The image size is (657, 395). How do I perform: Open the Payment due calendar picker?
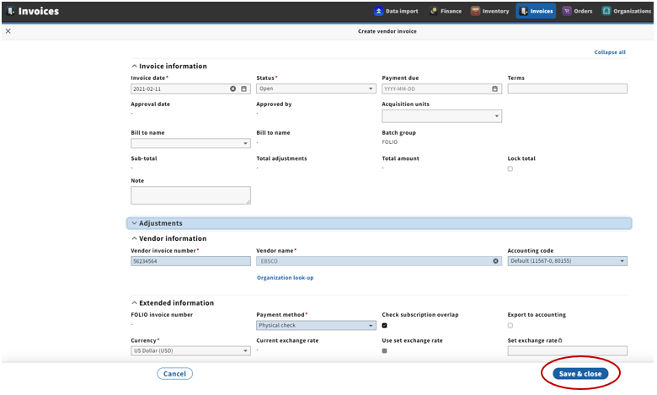pos(494,88)
